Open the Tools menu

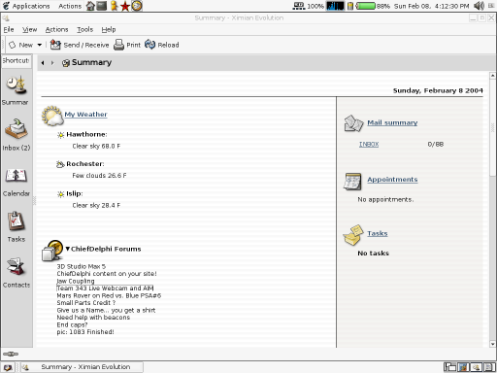pos(84,29)
